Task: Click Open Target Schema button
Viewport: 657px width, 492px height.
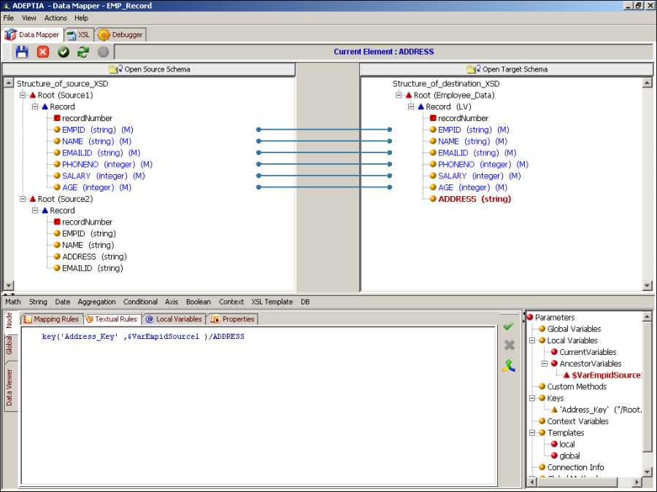Action: click(507, 69)
